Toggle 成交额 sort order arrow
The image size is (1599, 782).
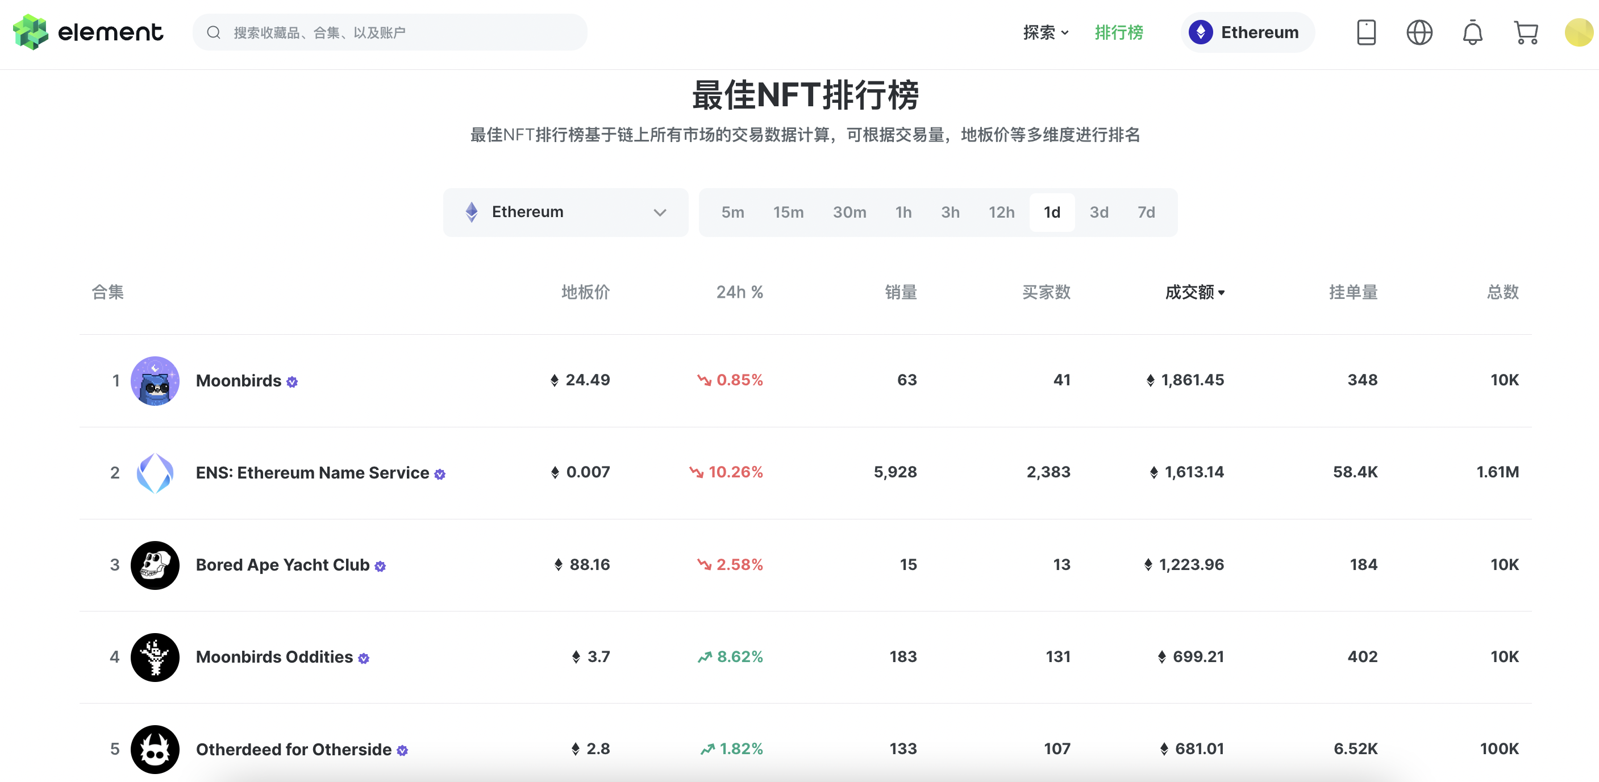[x=1221, y=293]
